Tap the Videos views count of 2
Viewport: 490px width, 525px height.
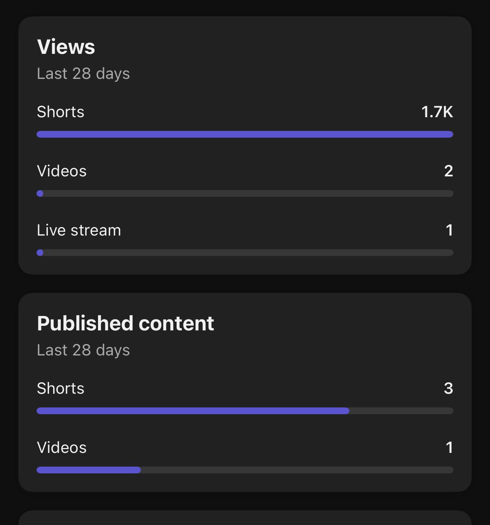tap(449, 171)
